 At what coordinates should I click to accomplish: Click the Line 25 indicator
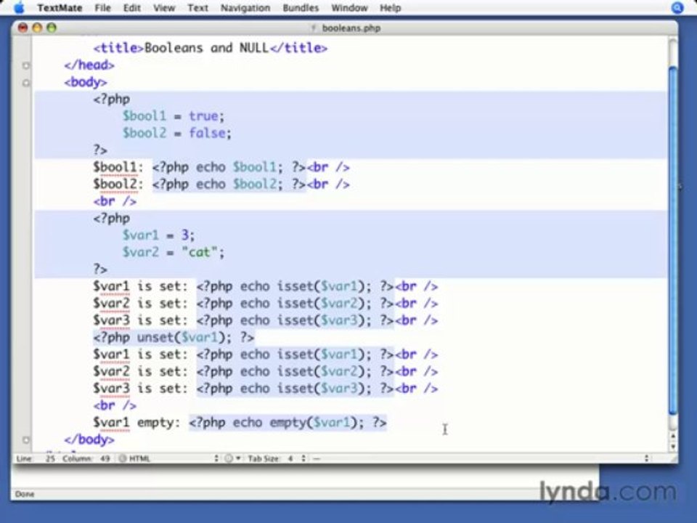coord(36,458)
